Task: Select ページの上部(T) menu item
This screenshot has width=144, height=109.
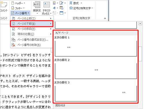Action: [x=32, y=18]
